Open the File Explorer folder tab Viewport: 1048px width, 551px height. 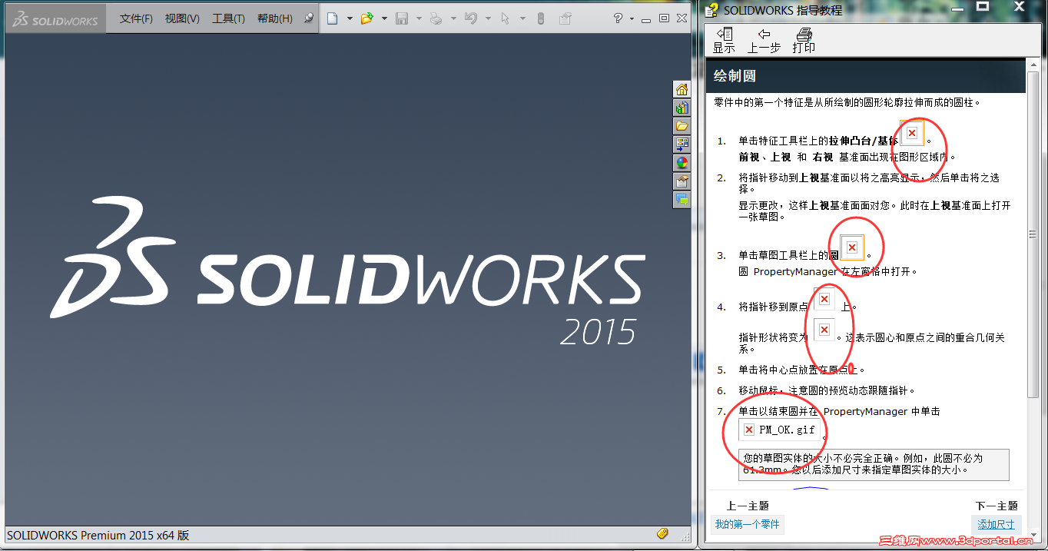coord(682,126)
